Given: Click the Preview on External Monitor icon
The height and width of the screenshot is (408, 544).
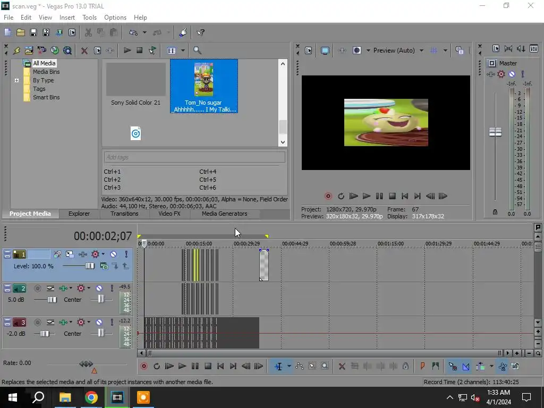Looking at the screenshot, I should pyautogui.click(x=325, y=50).
